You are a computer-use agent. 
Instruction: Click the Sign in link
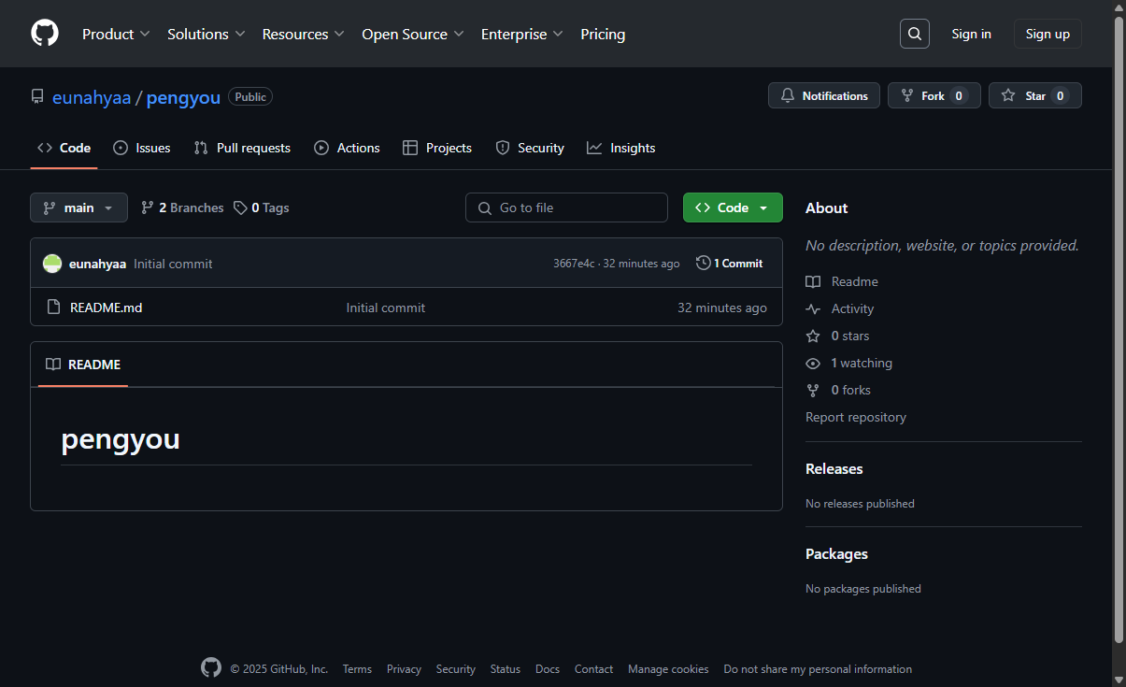click(971, 34)
